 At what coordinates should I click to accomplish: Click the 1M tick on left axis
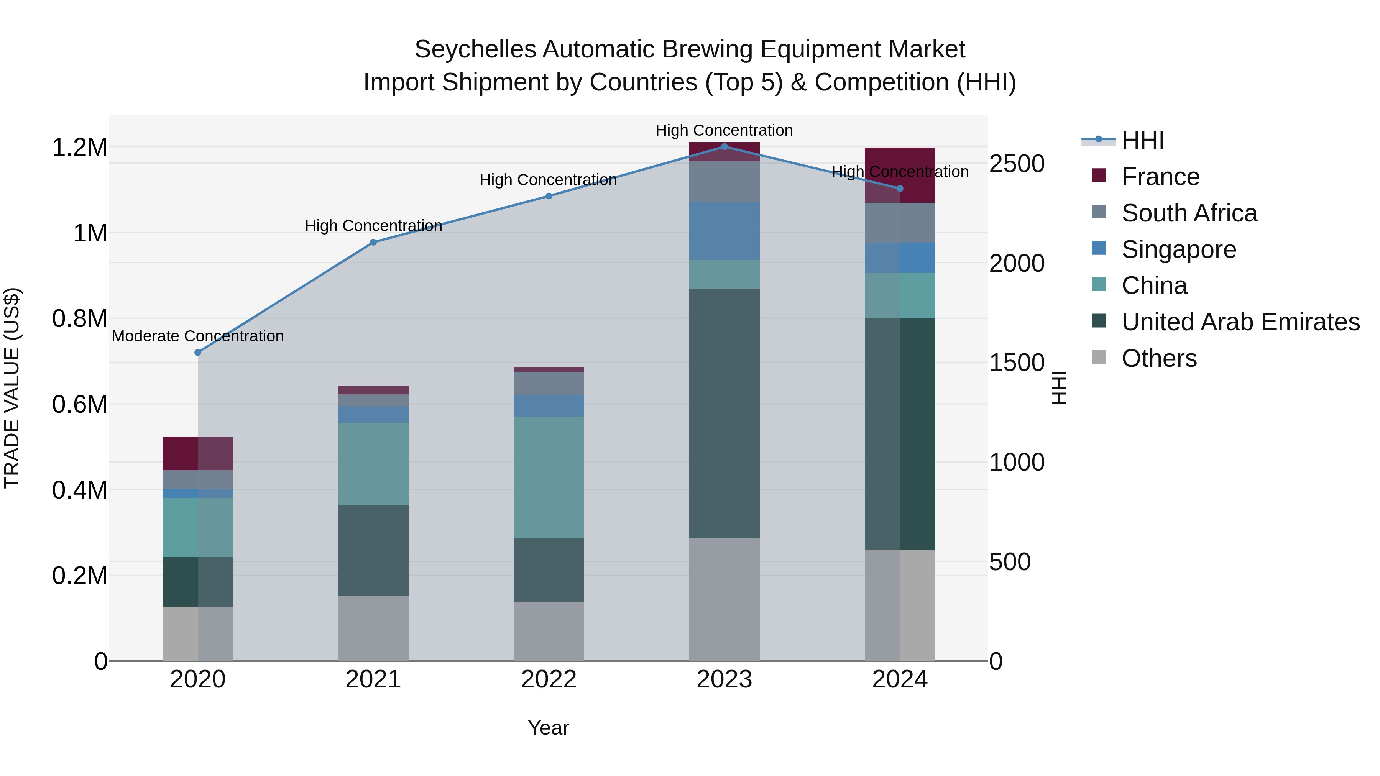click(90, 233)
